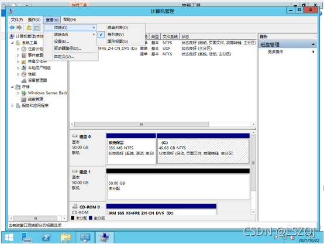Screen dimensions: 324x244
Task: Open the 帮助(H) menu
Action: coord(70,20)
